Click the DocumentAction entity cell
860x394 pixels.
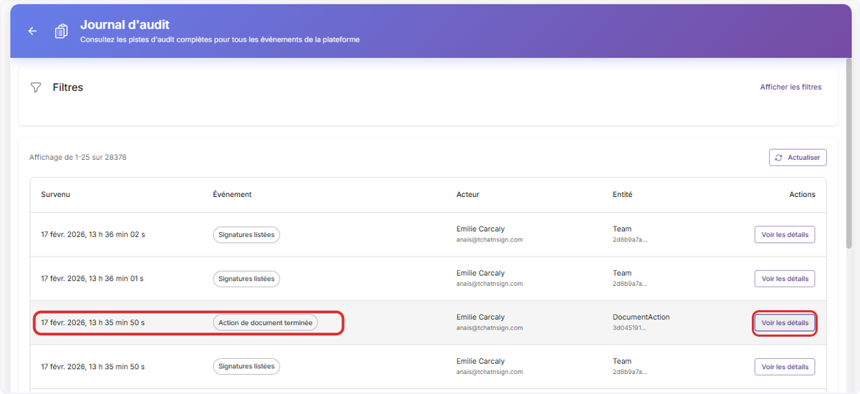tap(641, 322)
